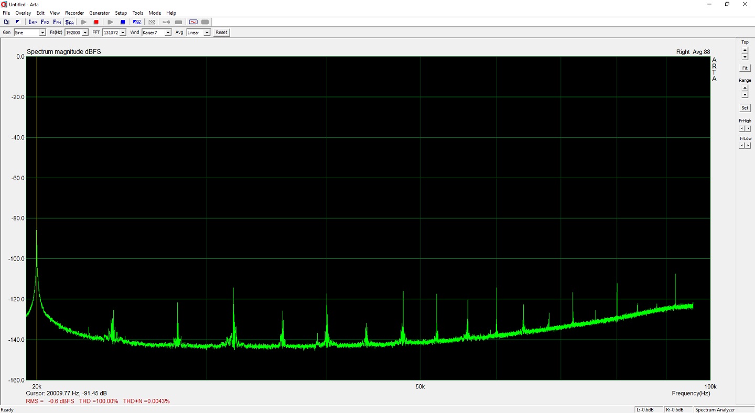Click the RMS = -0.6 dBFS readout
Viewport: 755px width, 413px height.
point(50,401)
